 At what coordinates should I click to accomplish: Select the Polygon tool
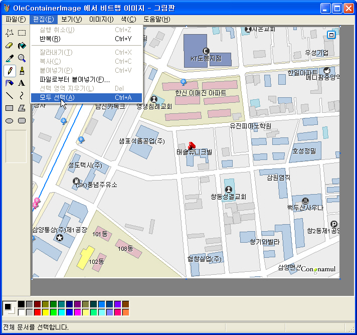22,108
